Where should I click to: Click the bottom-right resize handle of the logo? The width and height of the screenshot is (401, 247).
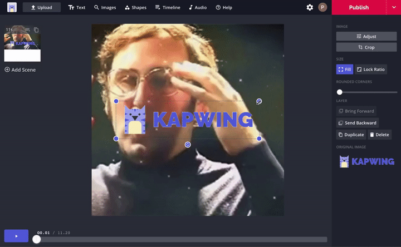coord(259,139)
